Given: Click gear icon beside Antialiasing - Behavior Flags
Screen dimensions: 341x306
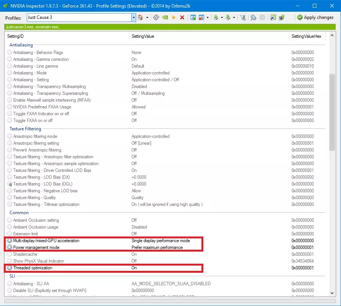Looking at the screenshot, I should click(x=9, y=53).
